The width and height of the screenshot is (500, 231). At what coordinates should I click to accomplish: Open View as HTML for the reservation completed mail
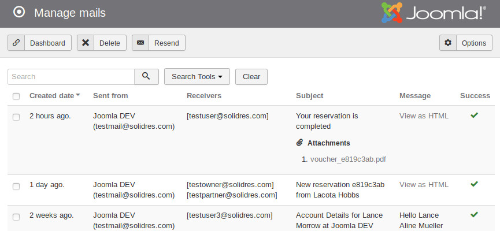coord(424,115)
